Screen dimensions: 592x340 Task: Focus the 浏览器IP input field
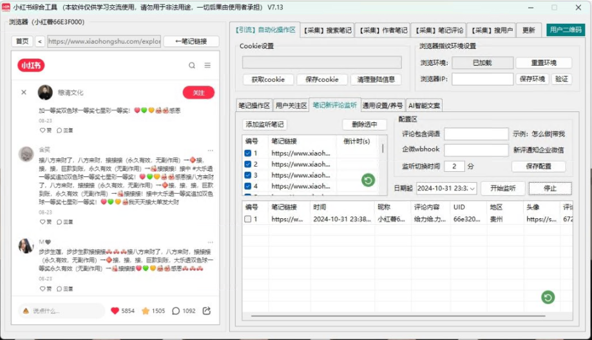click(482, 79)
